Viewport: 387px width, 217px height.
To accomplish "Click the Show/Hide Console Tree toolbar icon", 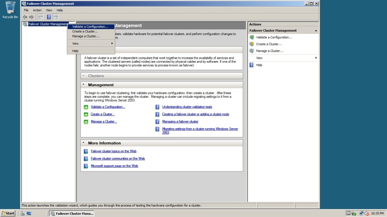I will pyautogui.click(x=40, y=17).
